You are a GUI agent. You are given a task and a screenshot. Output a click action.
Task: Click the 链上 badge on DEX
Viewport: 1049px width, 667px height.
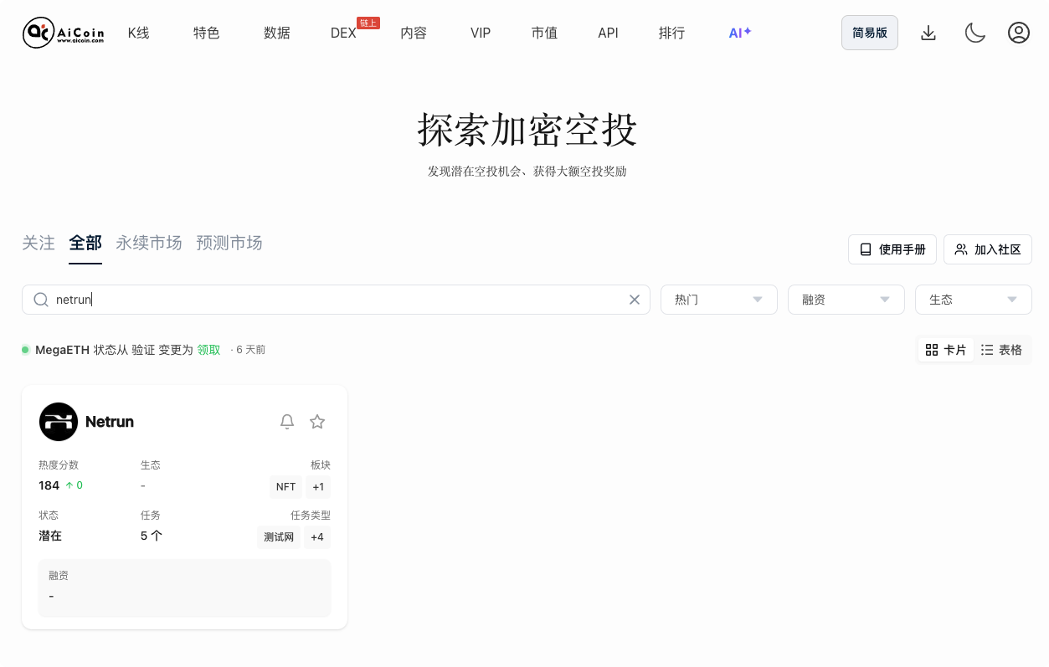pos(368,23)
